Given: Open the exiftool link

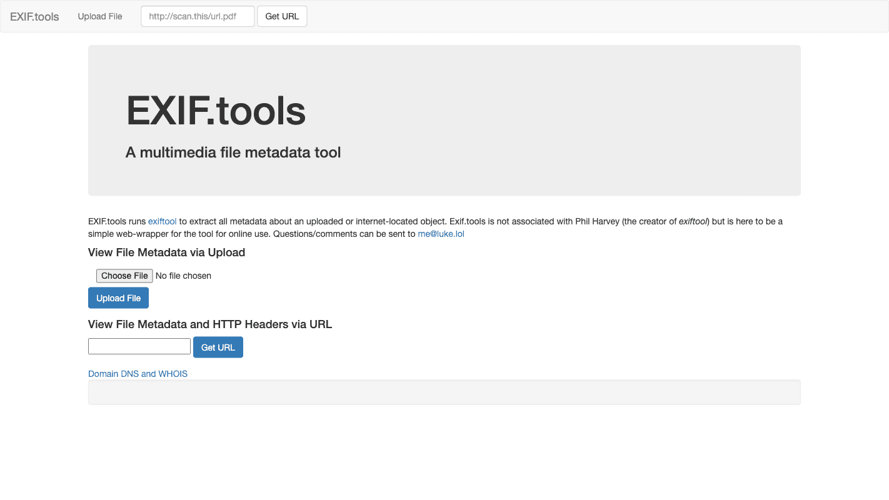Looking at the screenshot, I should click(163, 221).
